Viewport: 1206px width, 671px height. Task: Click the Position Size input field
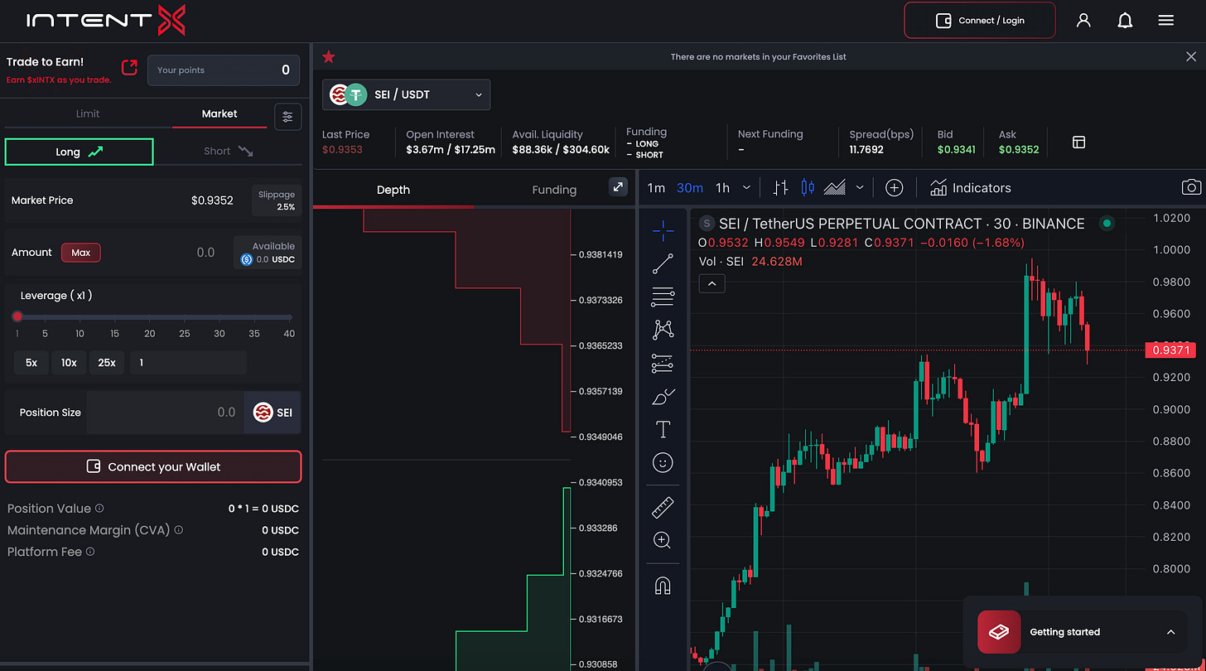click(x=165, y=412)
